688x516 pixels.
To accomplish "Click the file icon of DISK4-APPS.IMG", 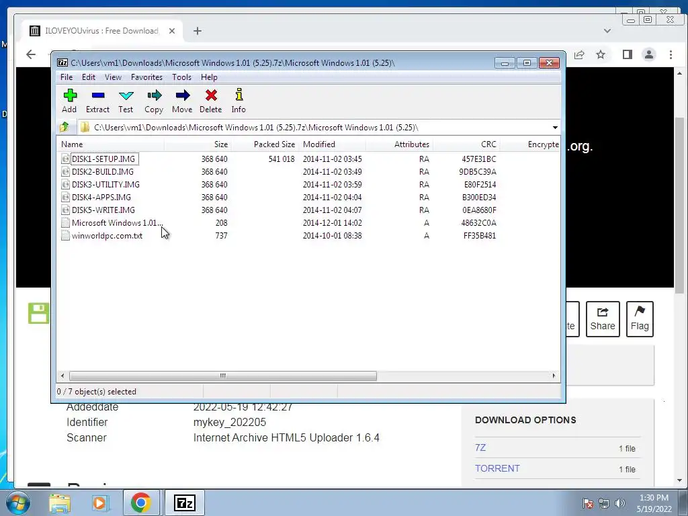I will click(65, 197).
